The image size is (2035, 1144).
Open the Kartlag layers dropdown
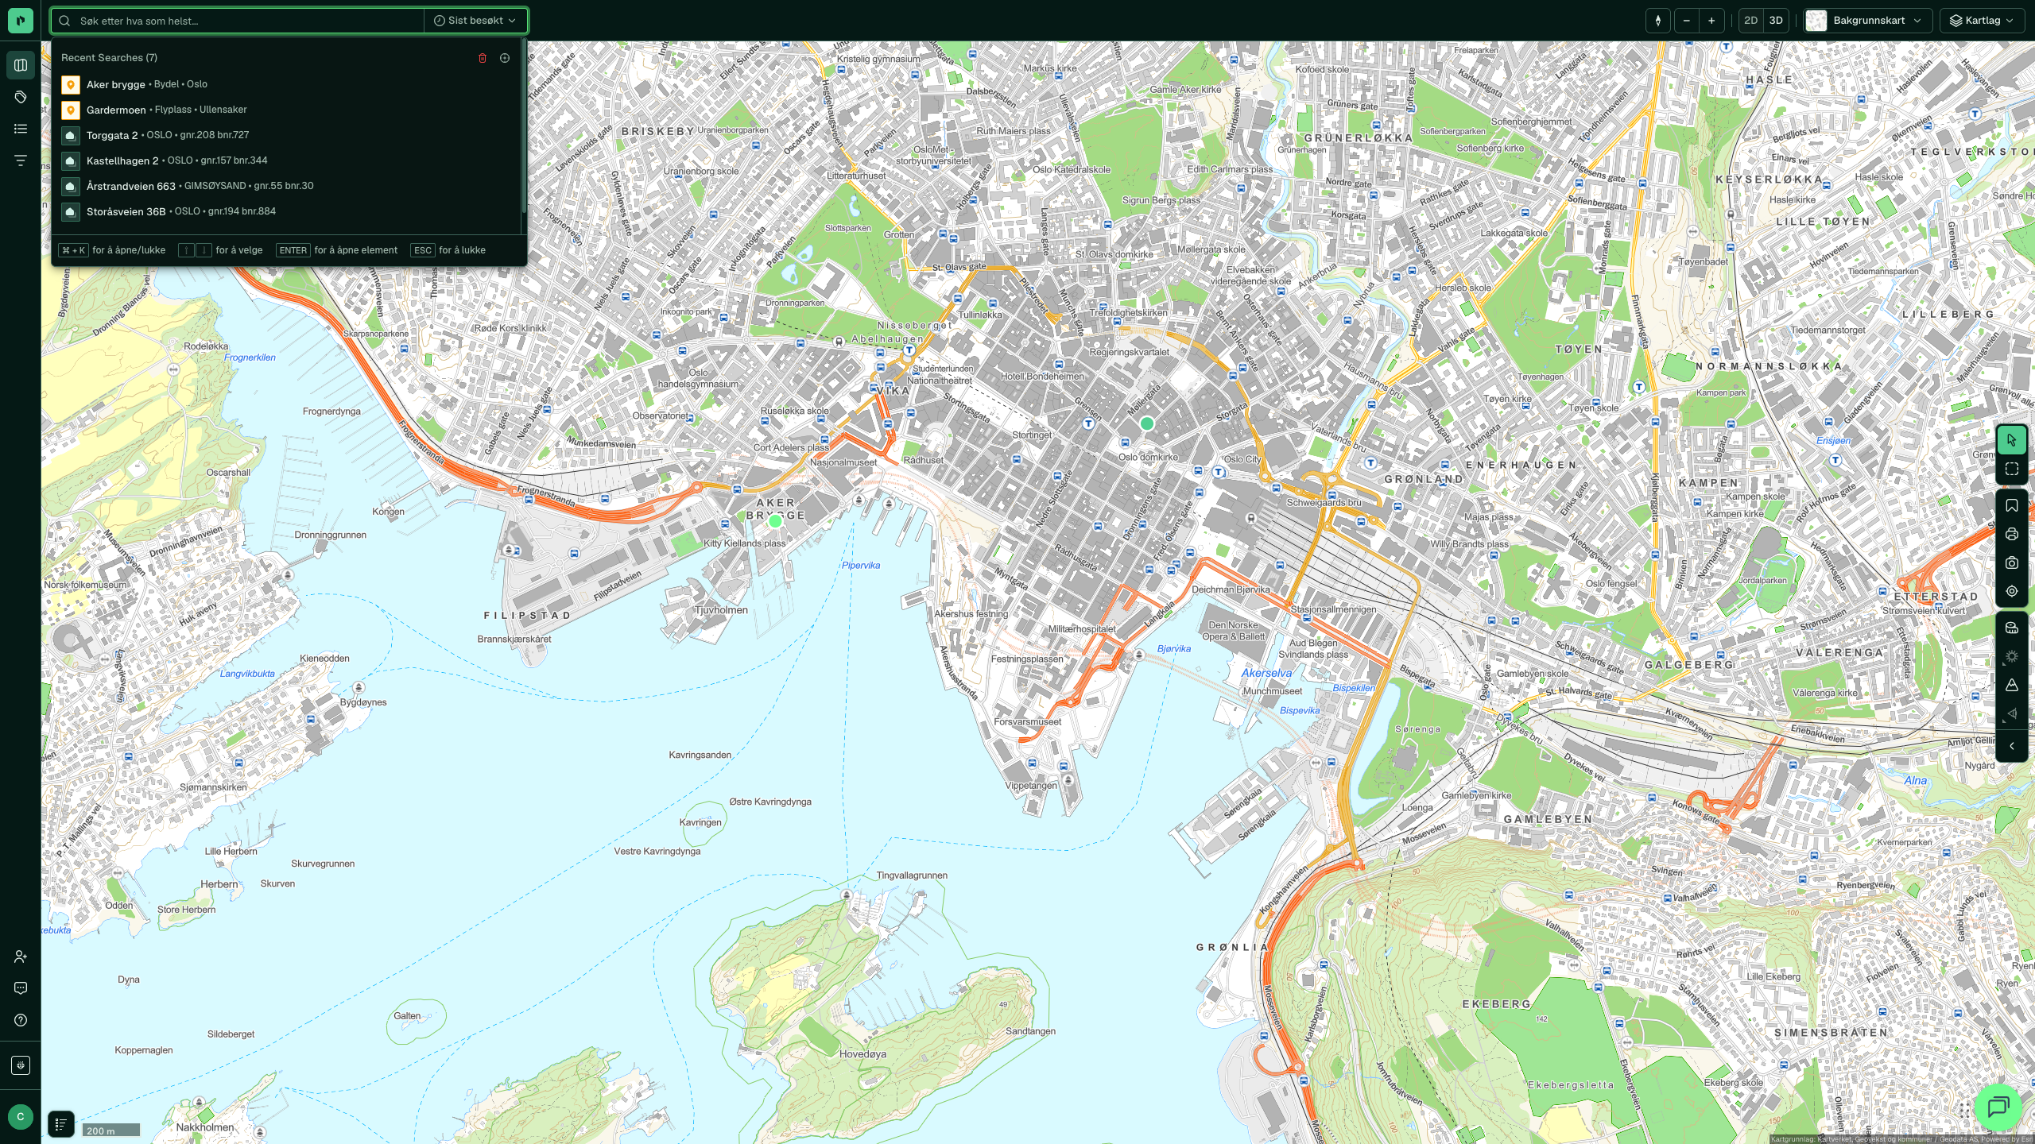(1983, 21)
